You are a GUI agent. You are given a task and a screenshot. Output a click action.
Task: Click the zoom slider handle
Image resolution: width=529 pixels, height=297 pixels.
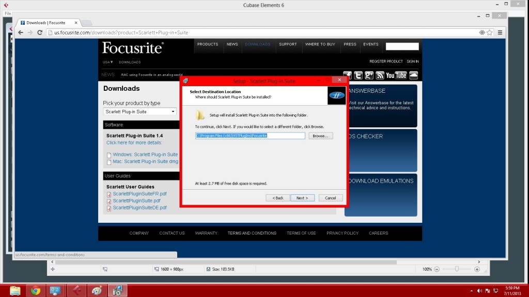457,269
